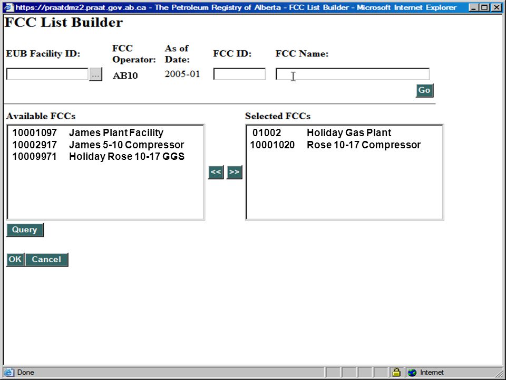Click the As of Date value 2005-01
The width and height of the screenshot is (506, 380).
pyautogui.click(x=182, y=74)
